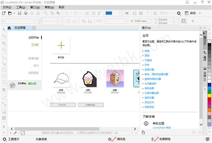Click the Open folder toolbar icon
The height and width of the screenshot is (143, 212).
pos(10,13)
